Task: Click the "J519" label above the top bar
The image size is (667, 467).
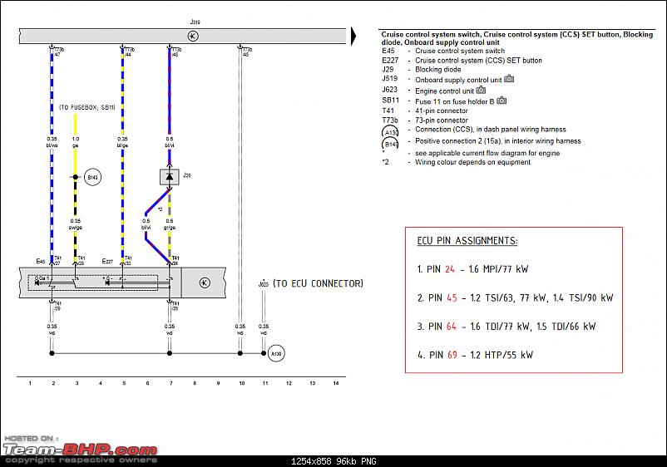Action: coord(195,22)
